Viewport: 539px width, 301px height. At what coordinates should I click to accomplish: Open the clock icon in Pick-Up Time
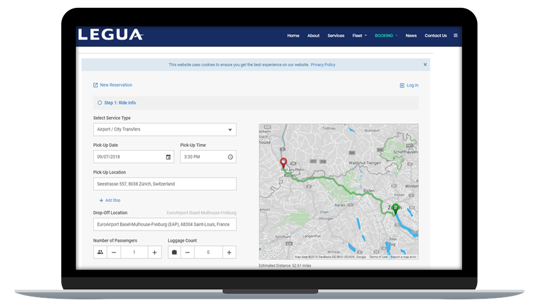pos(230,157)
